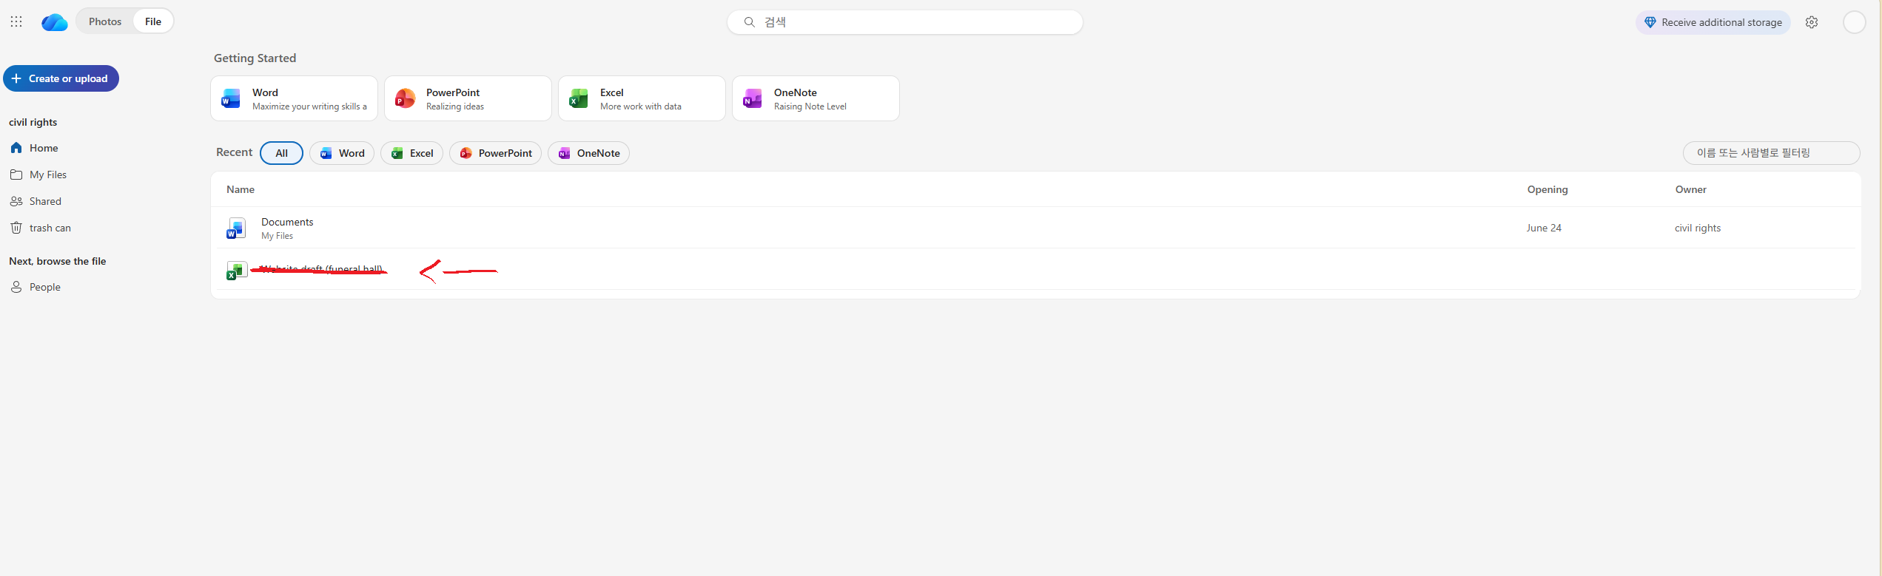This screenshot has width=1882, height=576.
Task: Open the Documents file name
Action: [287, 222]
